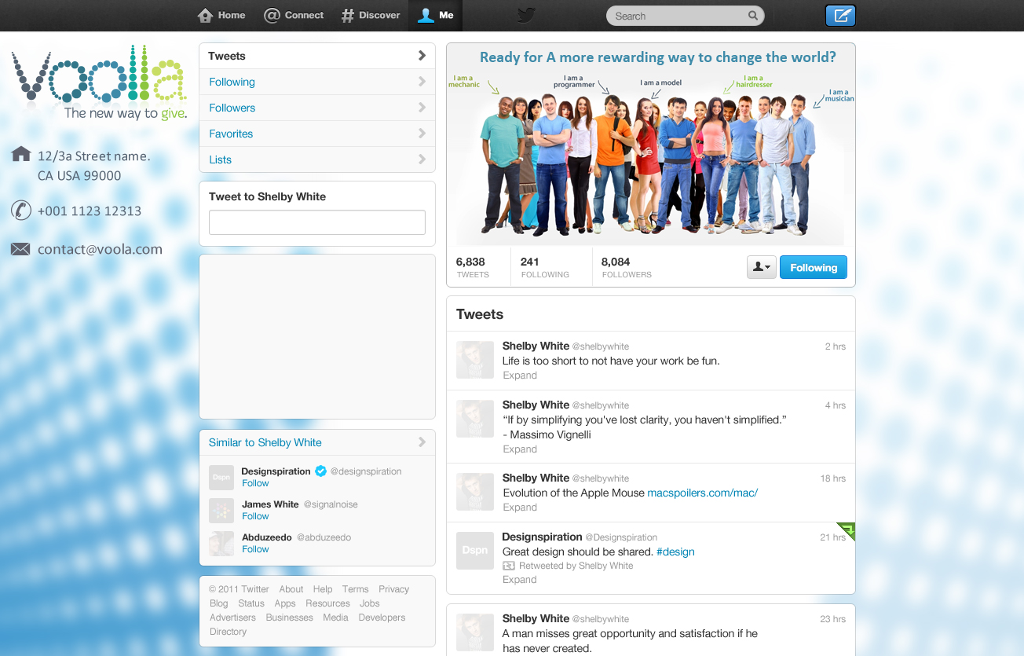Expand the 'Life is too short' tweet

[x=520, y=376]
